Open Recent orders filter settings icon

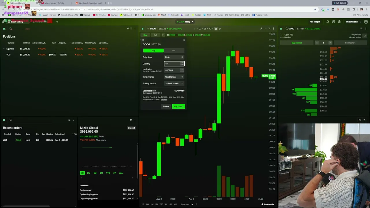pos(69,120)
